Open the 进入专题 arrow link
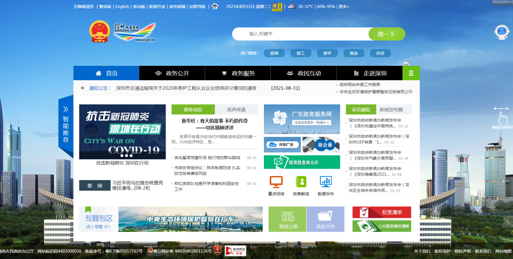Screen dimensions: 513x259 [99, 227]
